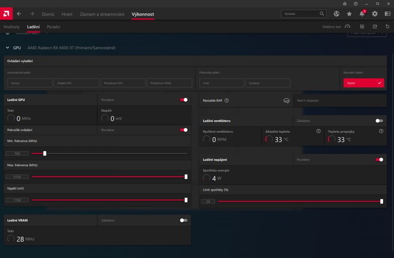Toggle Pokročilé ovládání switch
Viewport: 394px width, 258px height.
184,130
